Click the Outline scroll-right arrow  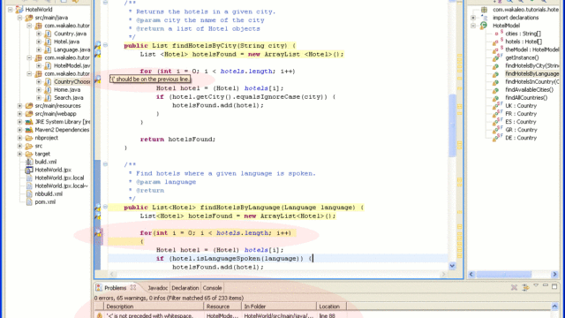pyautogui.click(x=555, y=275)
